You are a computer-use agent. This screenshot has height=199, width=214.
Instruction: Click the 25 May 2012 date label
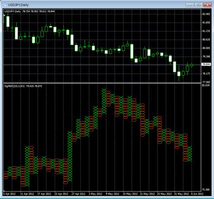[164, 194]
